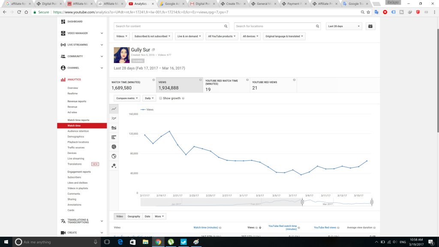The width and height of the screenshot is (439, 247).
Task: Click the right handle of the date range slider
Action: [372, 202]
